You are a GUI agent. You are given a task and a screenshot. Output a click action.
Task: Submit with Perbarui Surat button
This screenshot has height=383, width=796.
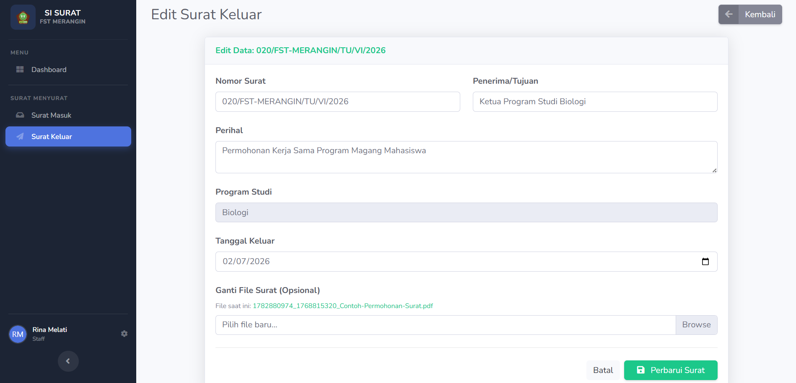pos(671,370)
